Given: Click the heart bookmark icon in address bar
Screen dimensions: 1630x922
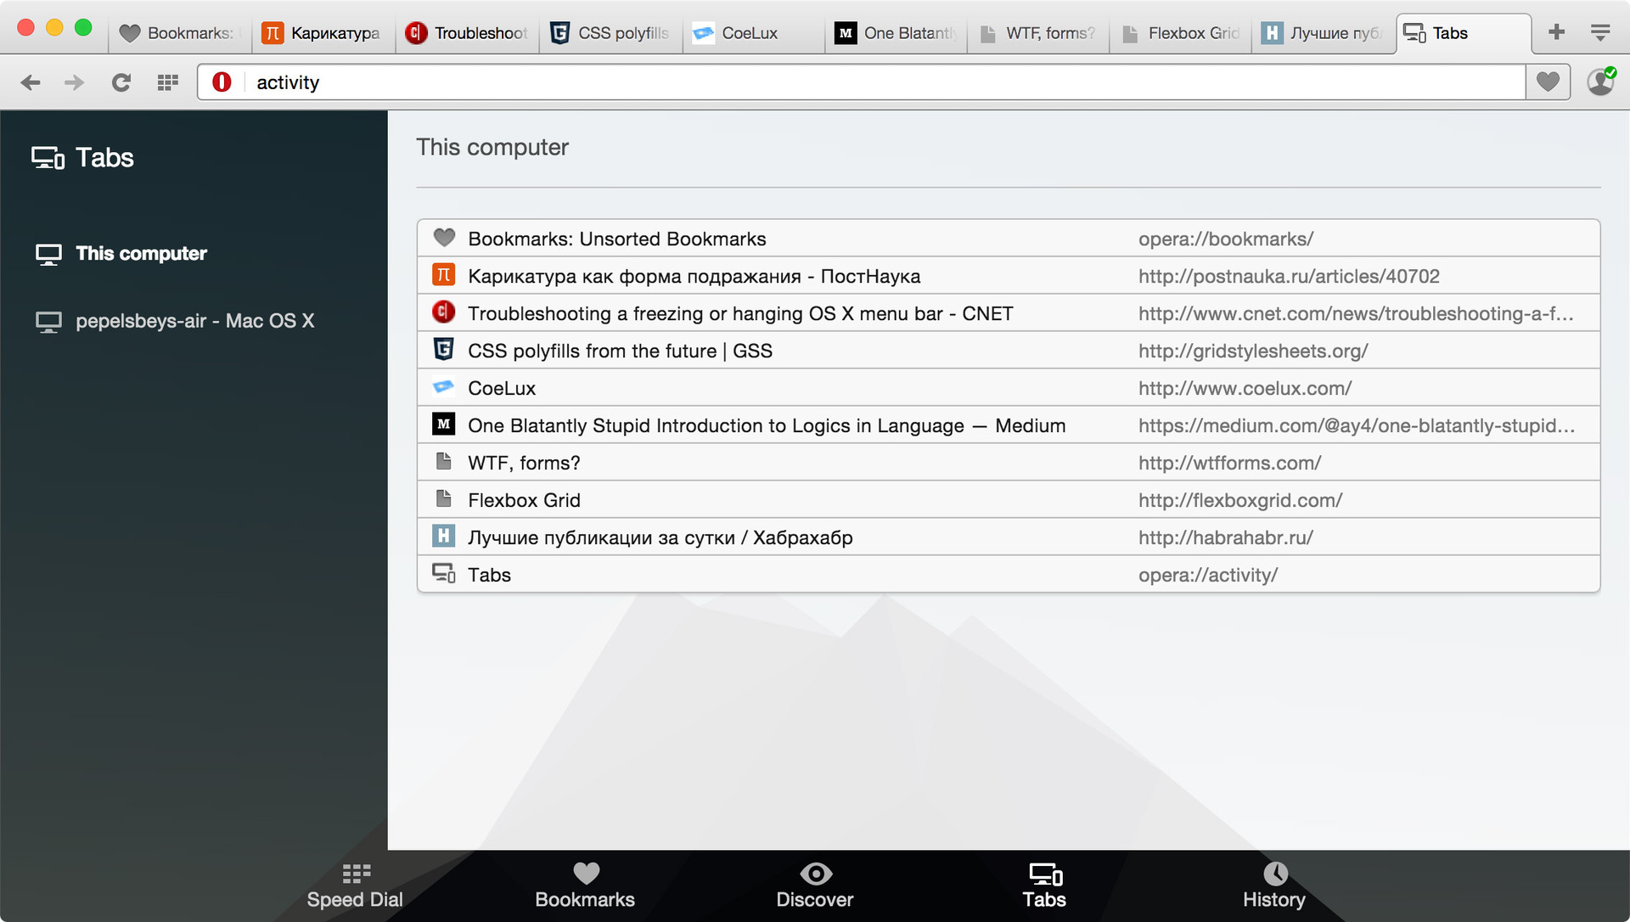Looking at the screenshot, I should (x=1548, y=82).
